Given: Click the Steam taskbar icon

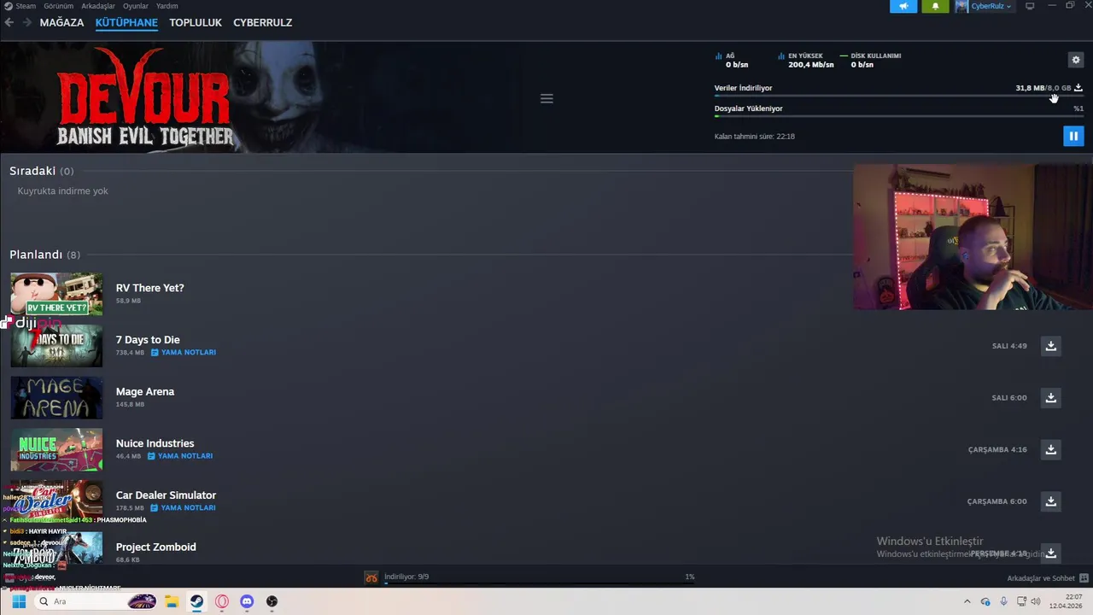Looking at the screenshot, I should [x=196, y=601].
